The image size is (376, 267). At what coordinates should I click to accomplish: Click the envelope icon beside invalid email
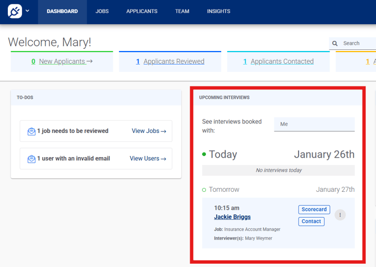pyautogui.click(x=31, y=159)
